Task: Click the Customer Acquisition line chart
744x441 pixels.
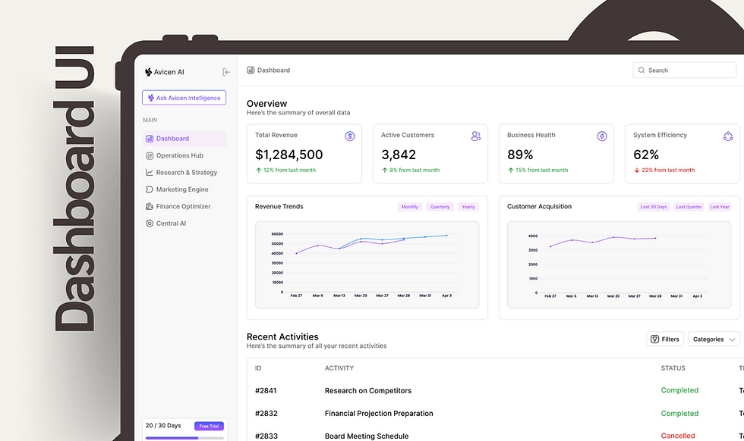Action: (619, 264)
